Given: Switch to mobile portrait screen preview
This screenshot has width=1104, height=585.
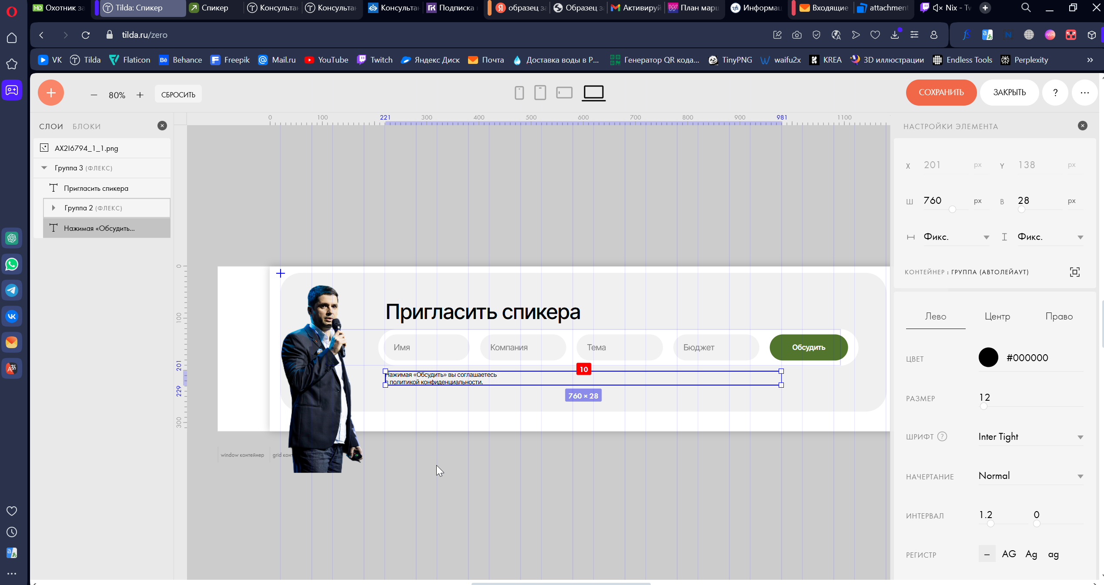Looking at the screenshot, I should 519,93.
